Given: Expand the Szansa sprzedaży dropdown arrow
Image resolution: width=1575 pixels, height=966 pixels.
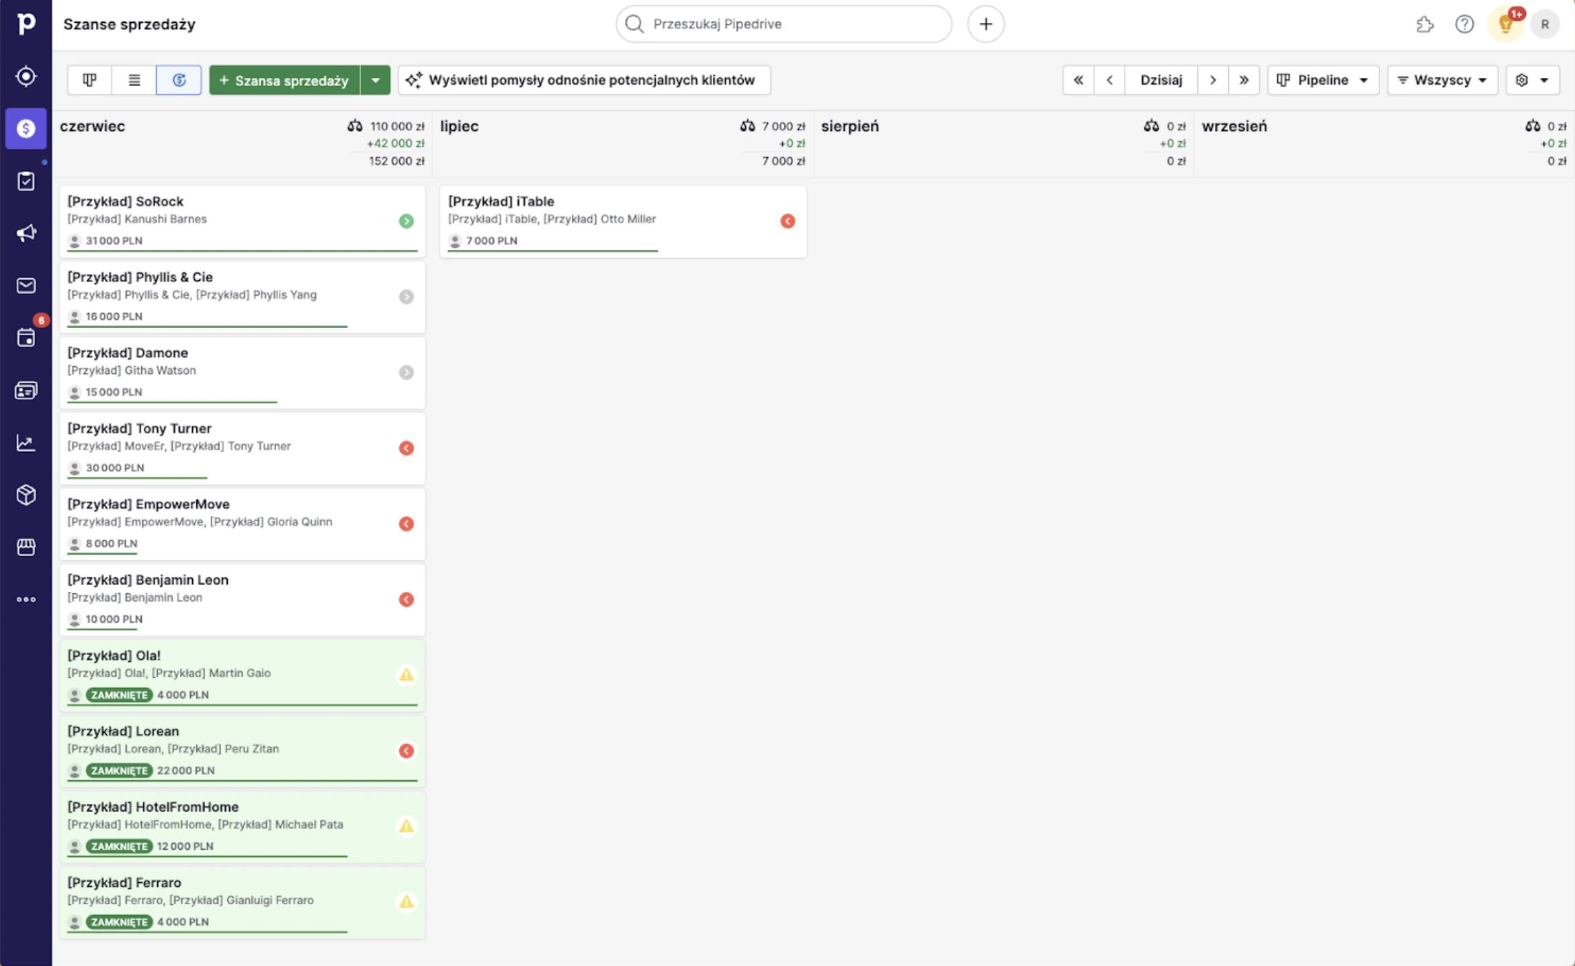Looking at the screenshot, I should pyautogui.click(x=376, y=80).
